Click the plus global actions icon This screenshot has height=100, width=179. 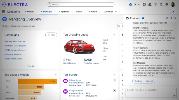(x=144, y=4)
